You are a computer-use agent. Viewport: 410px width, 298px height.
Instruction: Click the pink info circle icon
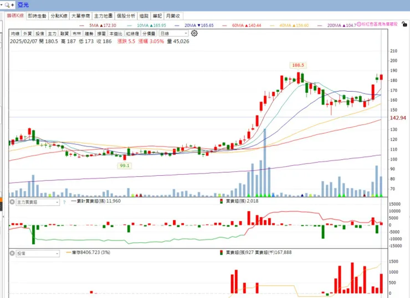coord(359,24)
